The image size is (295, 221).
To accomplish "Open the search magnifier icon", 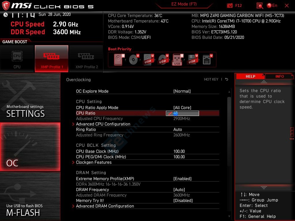I will pos(260,6).
